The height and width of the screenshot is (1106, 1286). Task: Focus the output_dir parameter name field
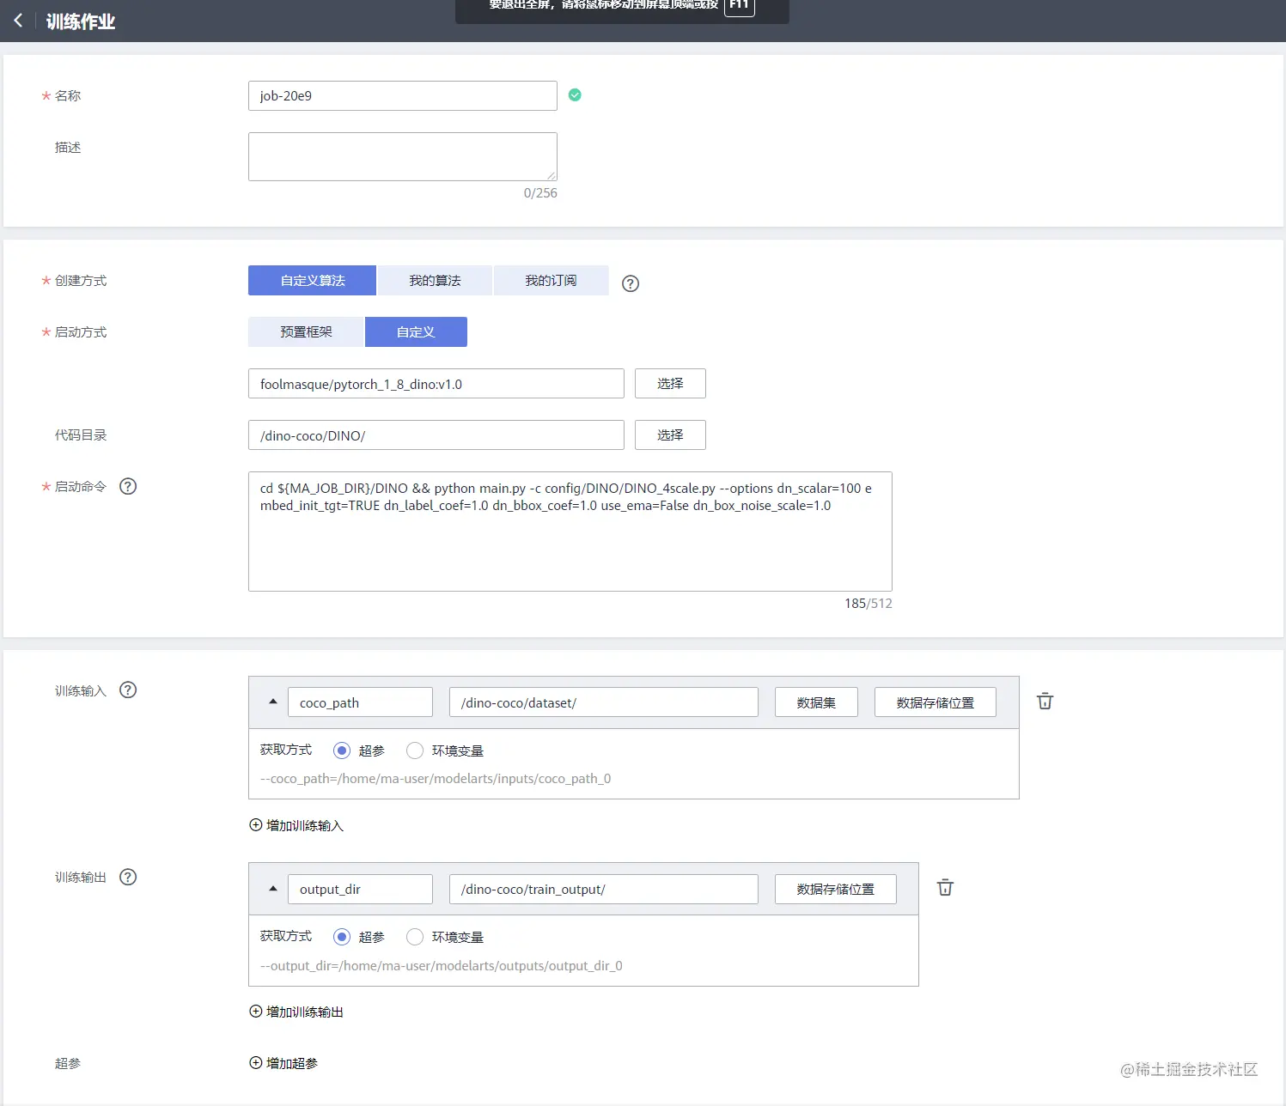click(360, 889)
